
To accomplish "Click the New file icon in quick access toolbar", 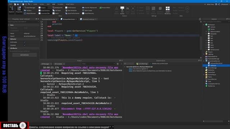I will [15, 4].
